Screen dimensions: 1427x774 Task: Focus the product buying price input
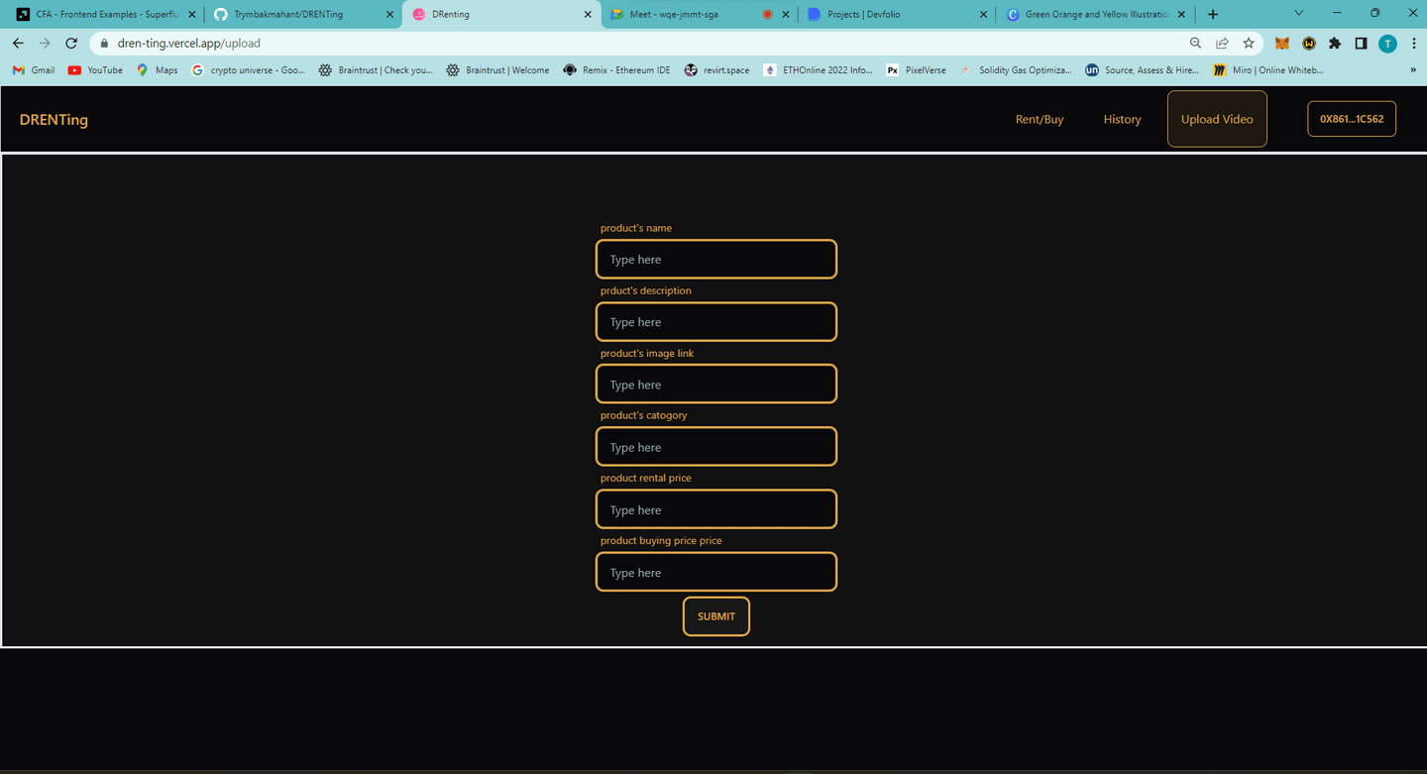pos(716,572)
